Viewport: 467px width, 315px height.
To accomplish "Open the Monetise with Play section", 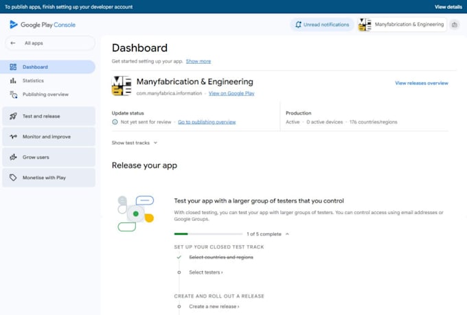I will click(49, 178).
